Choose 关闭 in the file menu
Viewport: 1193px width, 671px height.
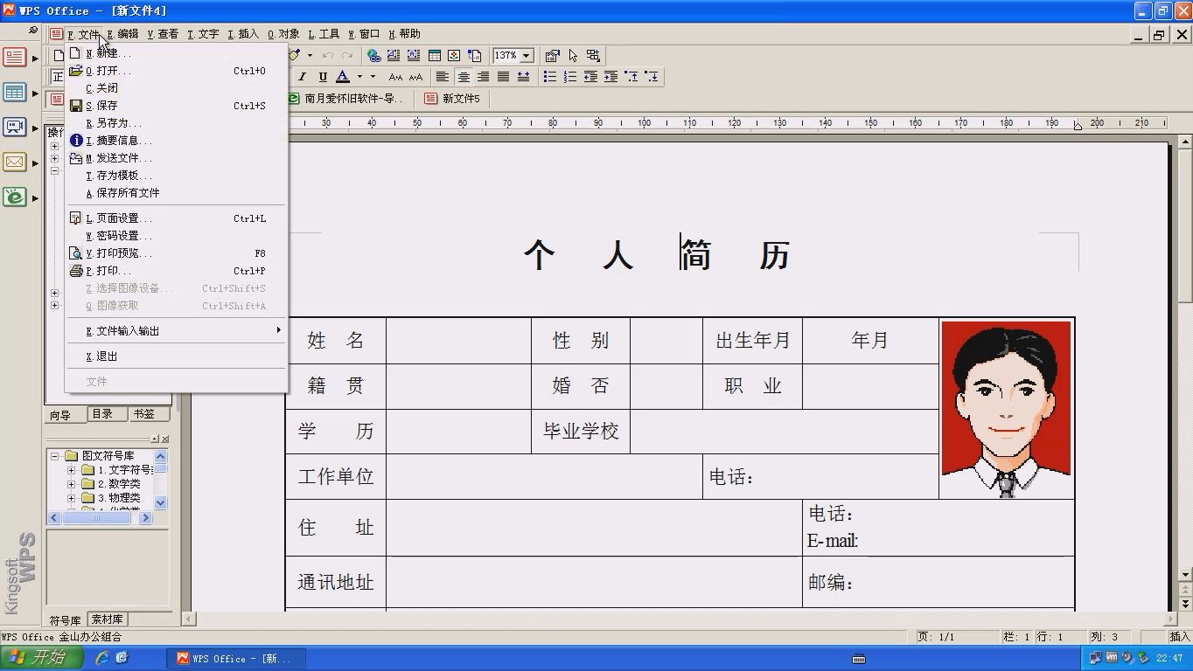pos(176,88)
